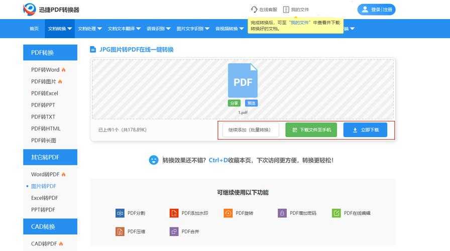
Task: Click the blue 立即下载 button
Action: (x=365, y=130)
